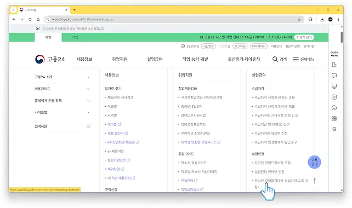Open the 전체메뉴 hamburger menu
The height and width of the screenshot is (208, 352).
click(303, 59)
